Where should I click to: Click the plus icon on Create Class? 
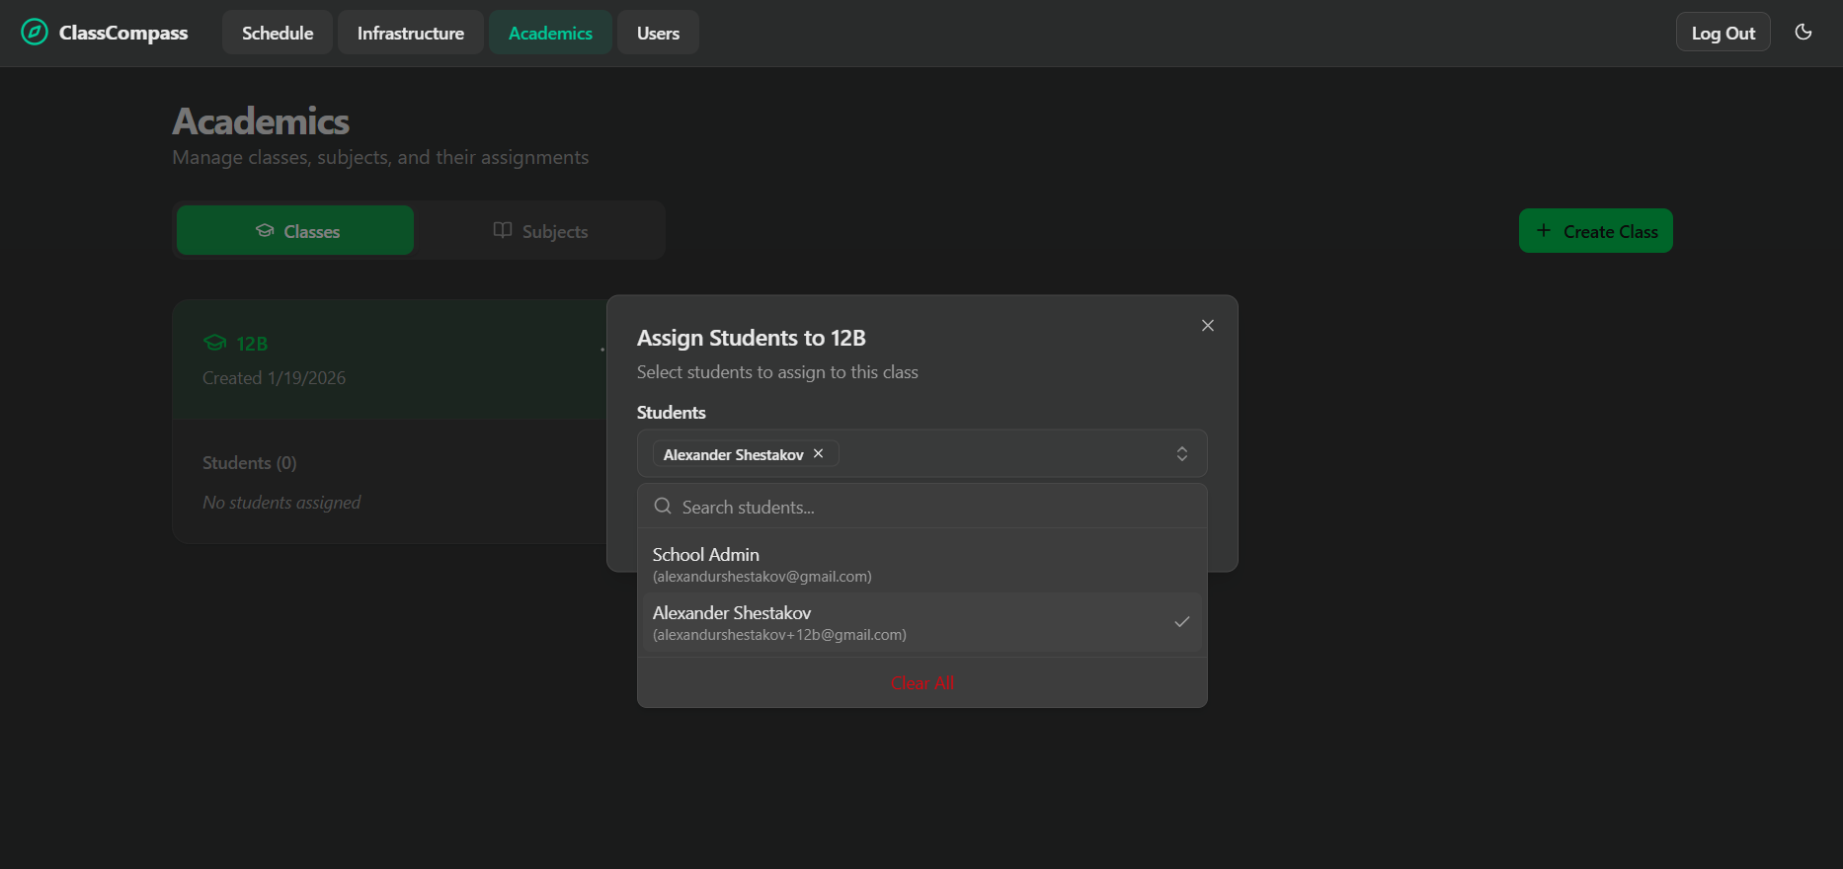pos(1543,231)
